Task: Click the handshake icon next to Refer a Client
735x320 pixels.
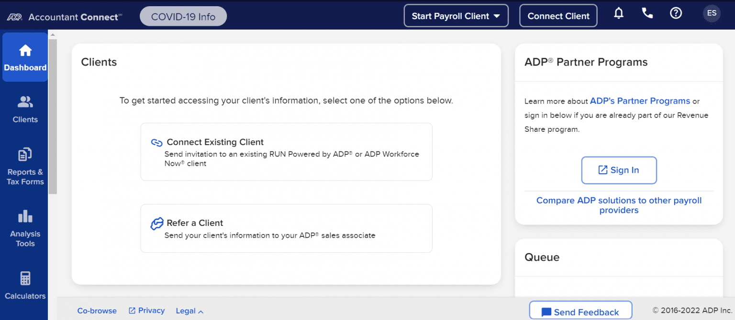Action: coord(156,223)
